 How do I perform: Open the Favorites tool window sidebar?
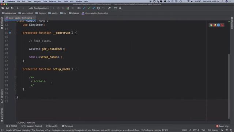[2, 115]
